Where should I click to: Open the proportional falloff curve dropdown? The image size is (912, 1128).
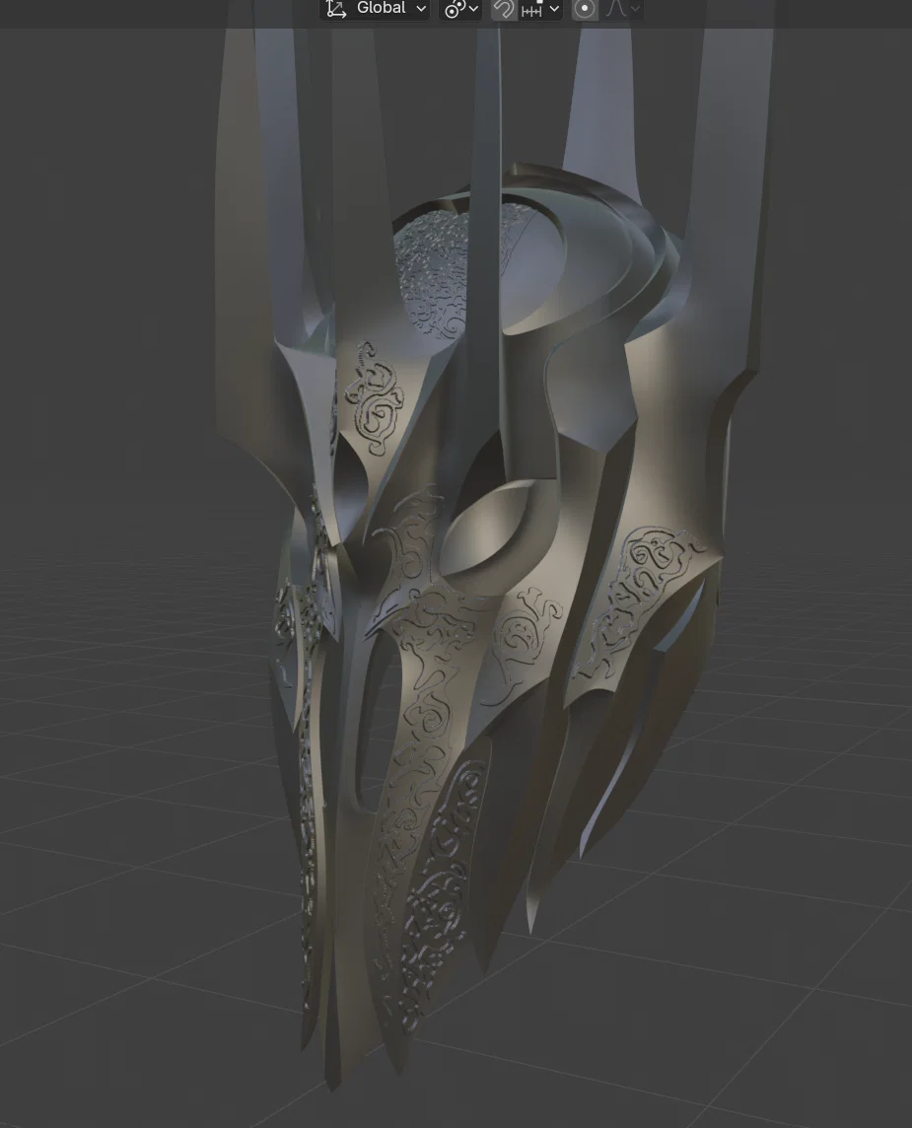point(621,9)
